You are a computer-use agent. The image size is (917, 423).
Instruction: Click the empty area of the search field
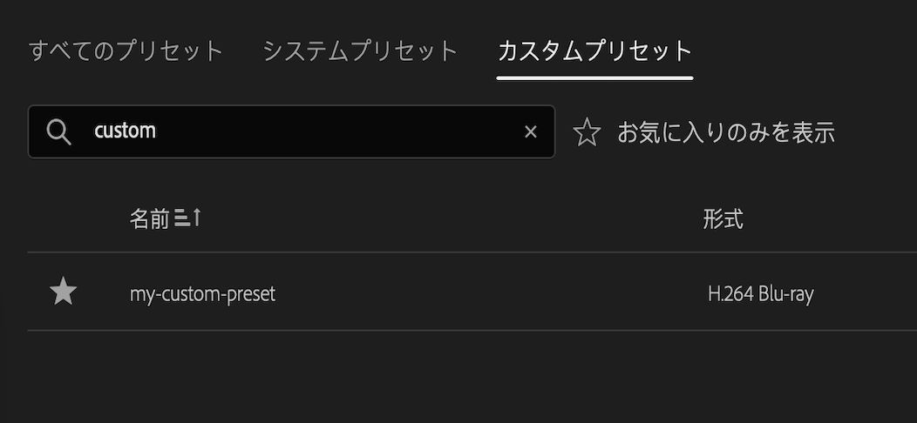tap(349, 132)
